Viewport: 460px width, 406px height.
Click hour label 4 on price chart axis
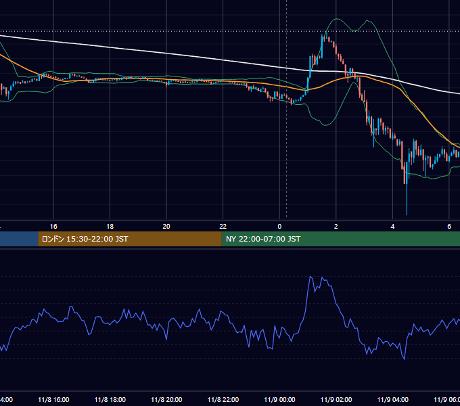[x=392, y=226]
